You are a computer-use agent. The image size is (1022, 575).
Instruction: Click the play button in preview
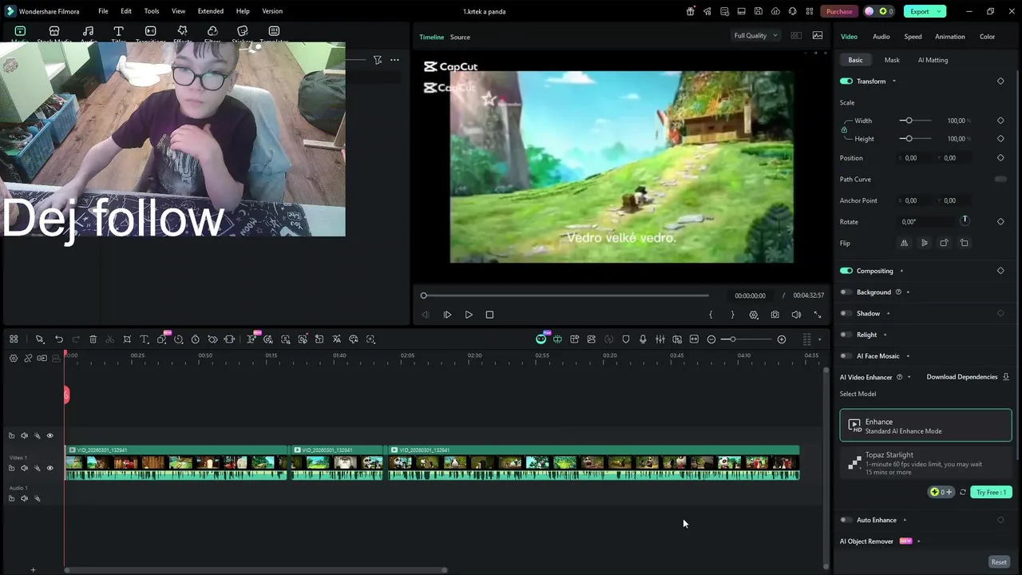[469, 315]
